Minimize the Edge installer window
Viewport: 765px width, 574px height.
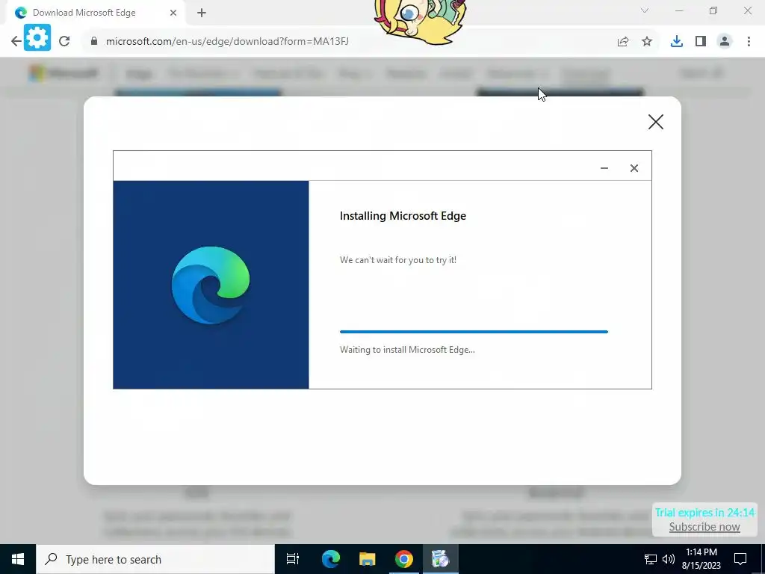pos(604,168)
